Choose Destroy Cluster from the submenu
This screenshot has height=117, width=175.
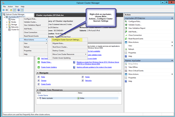coord(59,51)
